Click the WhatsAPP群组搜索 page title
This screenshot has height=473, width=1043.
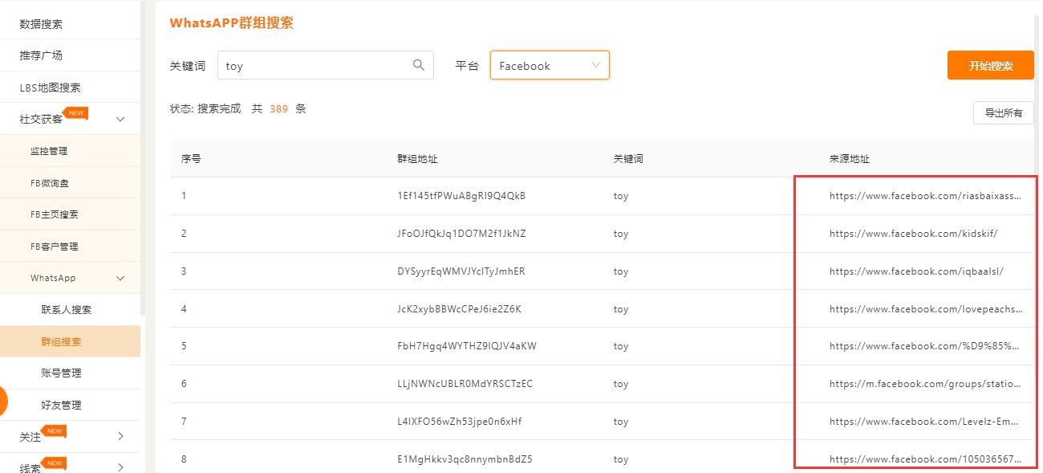[232, 22]
